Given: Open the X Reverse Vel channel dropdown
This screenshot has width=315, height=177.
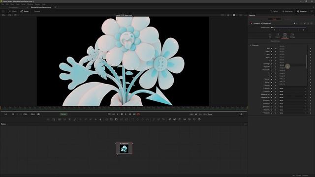Looking at the screenshot, I should pos(293,94).
